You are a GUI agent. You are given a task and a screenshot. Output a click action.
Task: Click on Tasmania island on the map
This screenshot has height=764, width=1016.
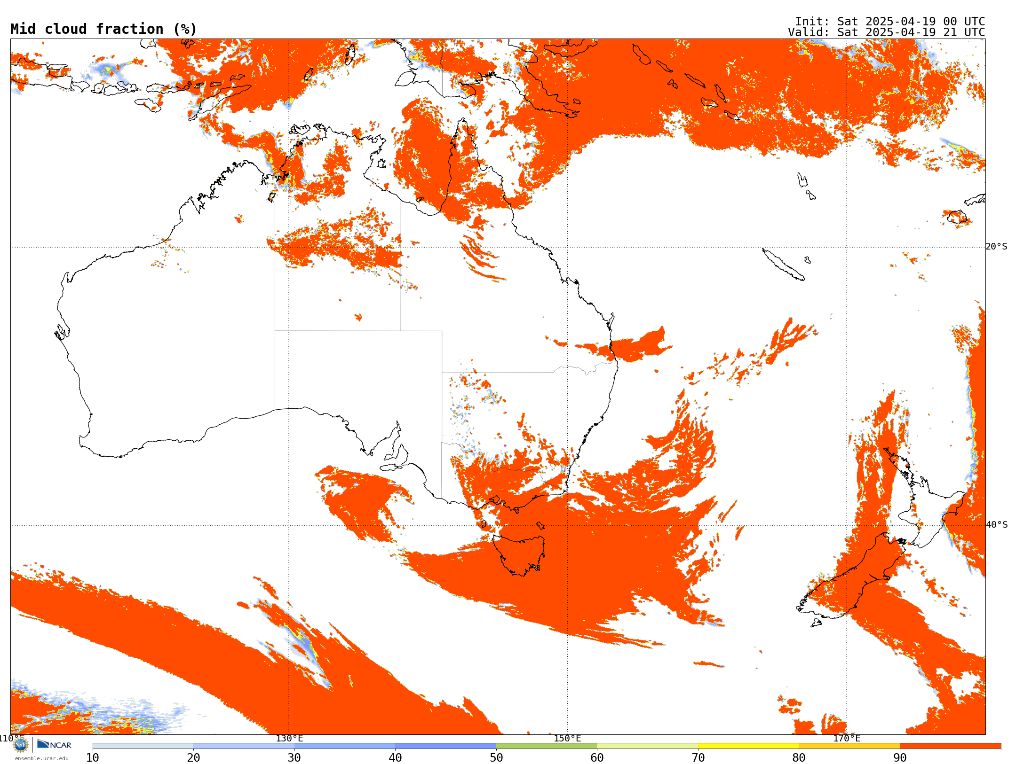(520, 554)
